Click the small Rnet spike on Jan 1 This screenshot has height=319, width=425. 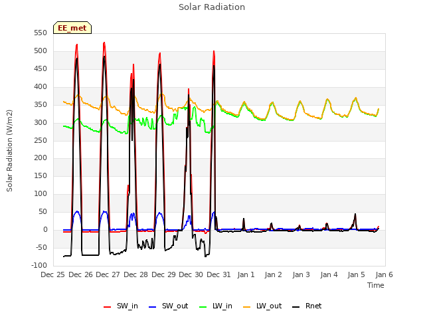pyautogui.click(x=244, y=219)
